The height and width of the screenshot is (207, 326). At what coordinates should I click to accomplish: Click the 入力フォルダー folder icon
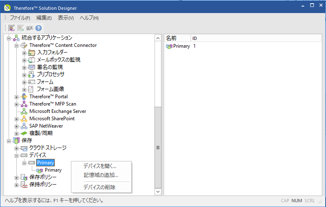31,53
